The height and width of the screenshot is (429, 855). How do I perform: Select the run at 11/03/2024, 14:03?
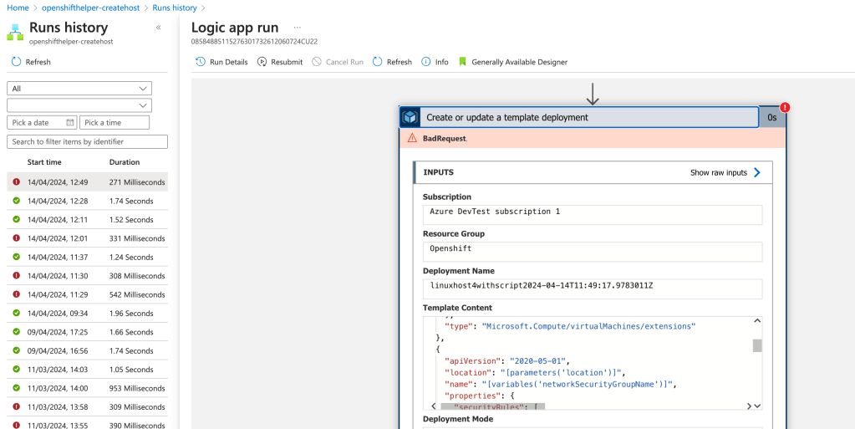[87, 370]
